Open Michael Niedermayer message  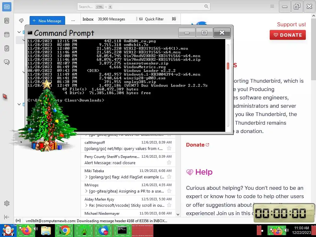tap(128, 213)
